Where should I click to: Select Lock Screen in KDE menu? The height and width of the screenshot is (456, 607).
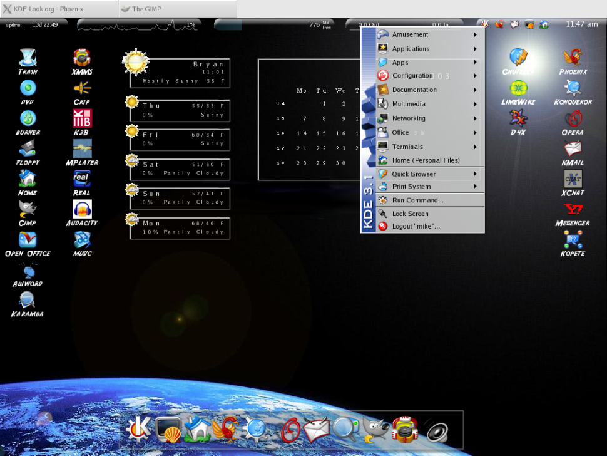pos(430,214)
